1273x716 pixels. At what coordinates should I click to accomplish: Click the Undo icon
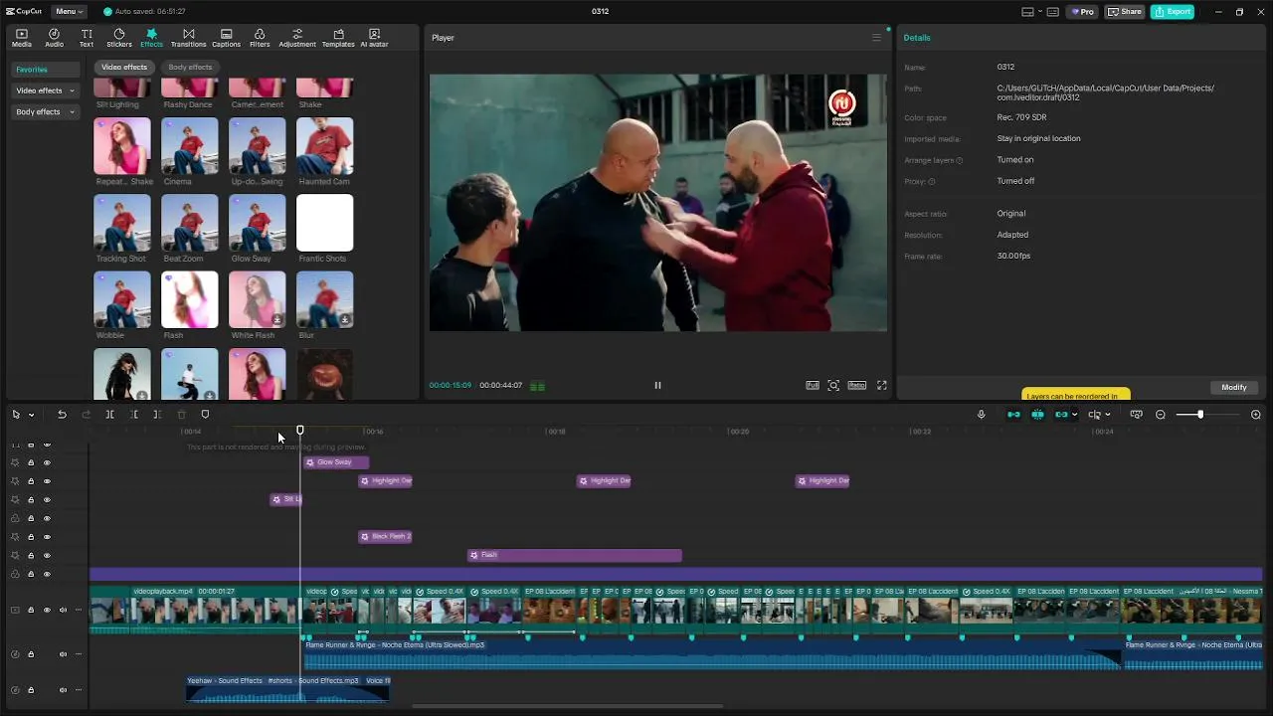tap(62, 415)
